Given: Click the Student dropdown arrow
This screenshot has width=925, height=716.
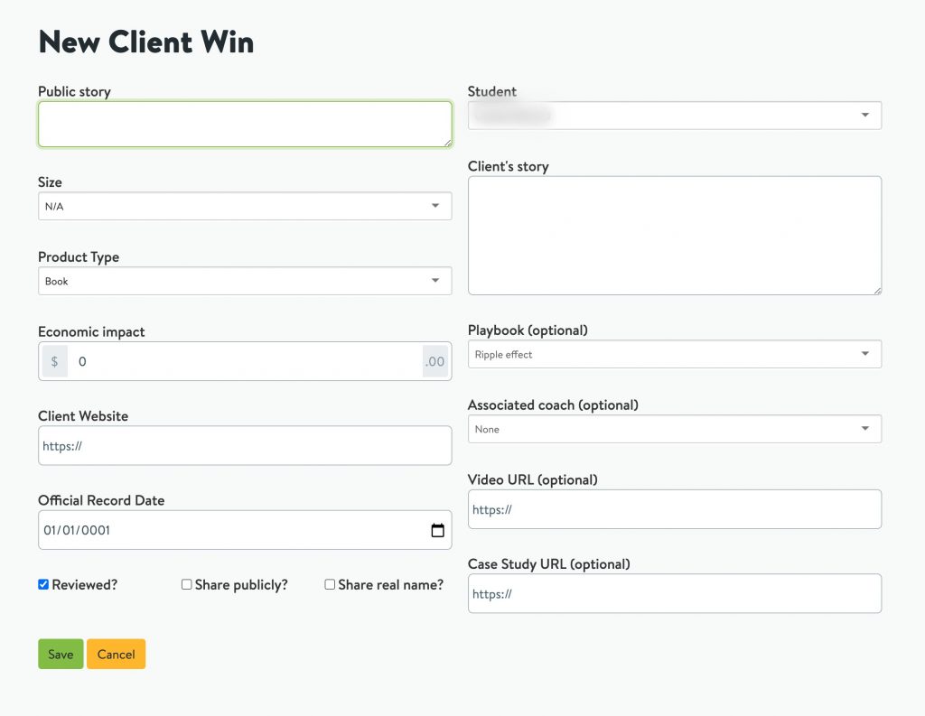Looking at the screenshot, I should [x=864, y=115].
